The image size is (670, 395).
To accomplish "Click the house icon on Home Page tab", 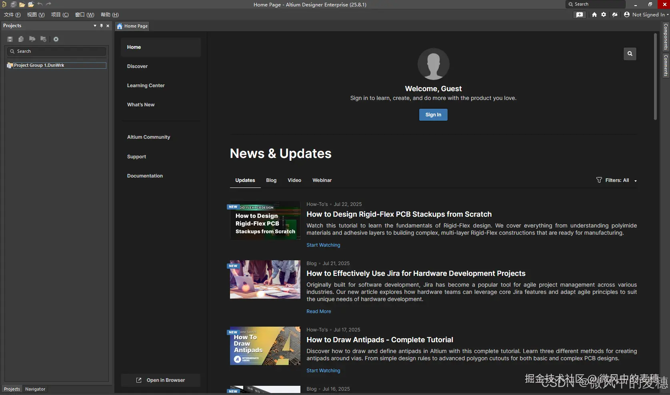I will [x=120, y=26].
